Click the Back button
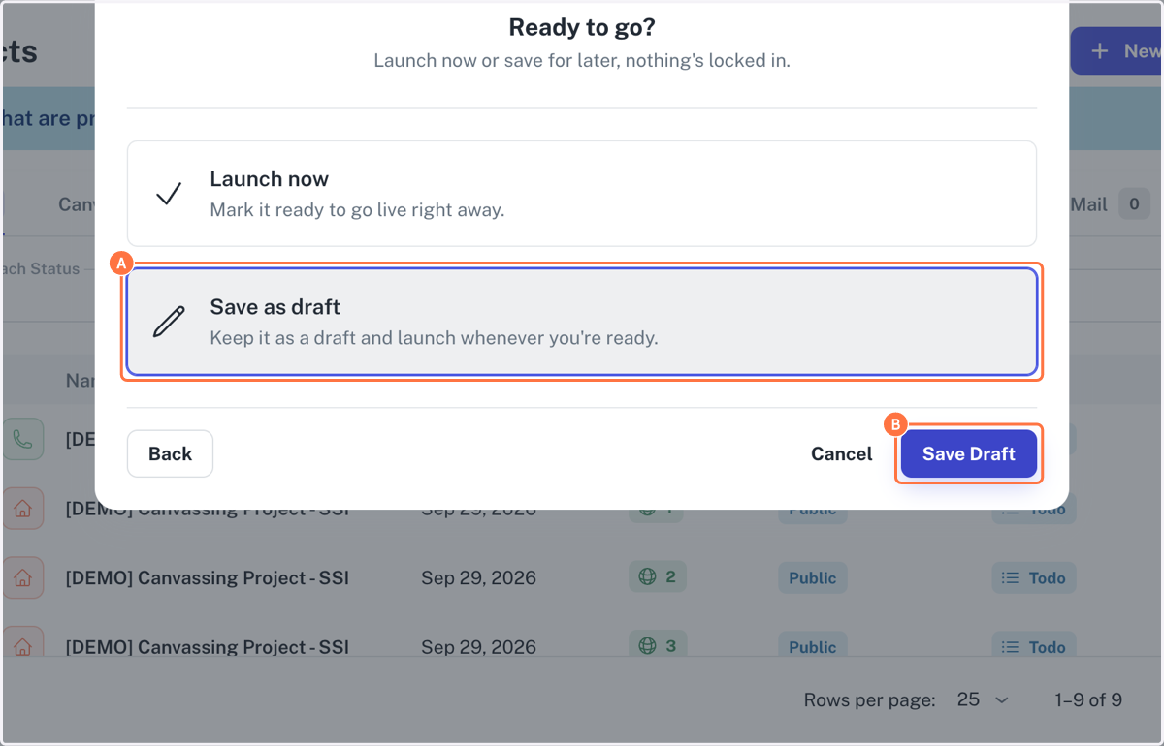Viewport: 1164px width, 746px height. 170,453
